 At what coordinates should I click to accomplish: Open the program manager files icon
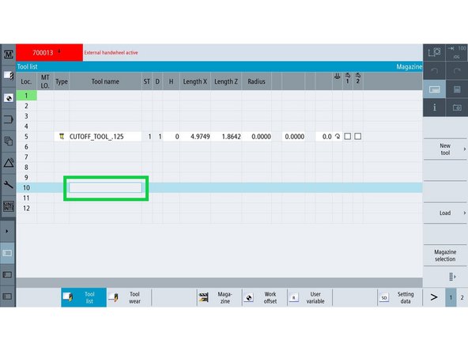(9, 142)
